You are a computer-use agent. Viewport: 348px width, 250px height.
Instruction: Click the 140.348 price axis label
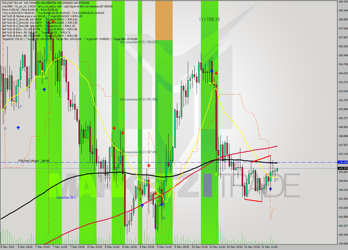343,235
